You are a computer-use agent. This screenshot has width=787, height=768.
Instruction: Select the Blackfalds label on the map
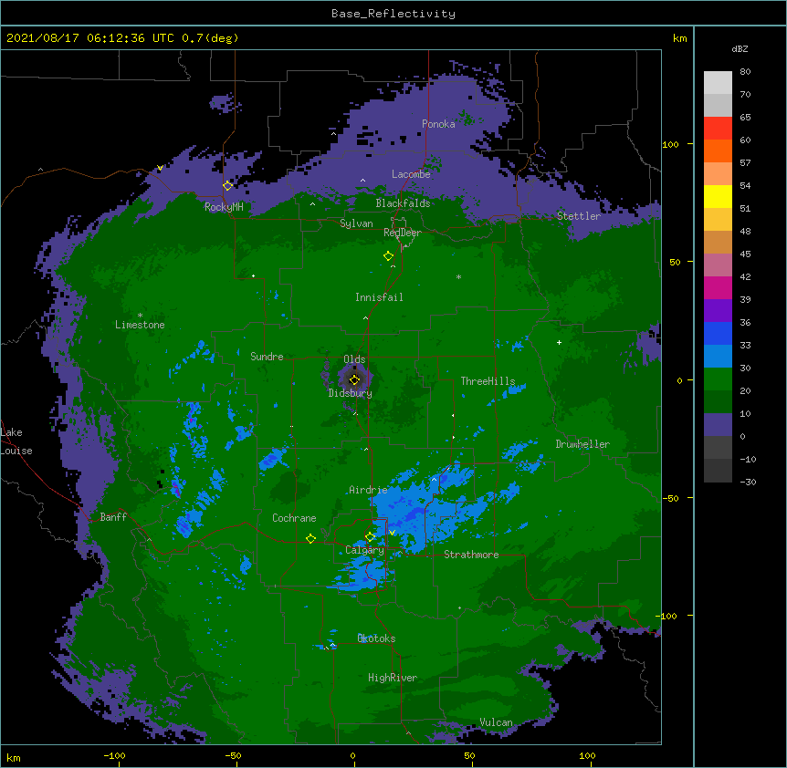(403, 203)
